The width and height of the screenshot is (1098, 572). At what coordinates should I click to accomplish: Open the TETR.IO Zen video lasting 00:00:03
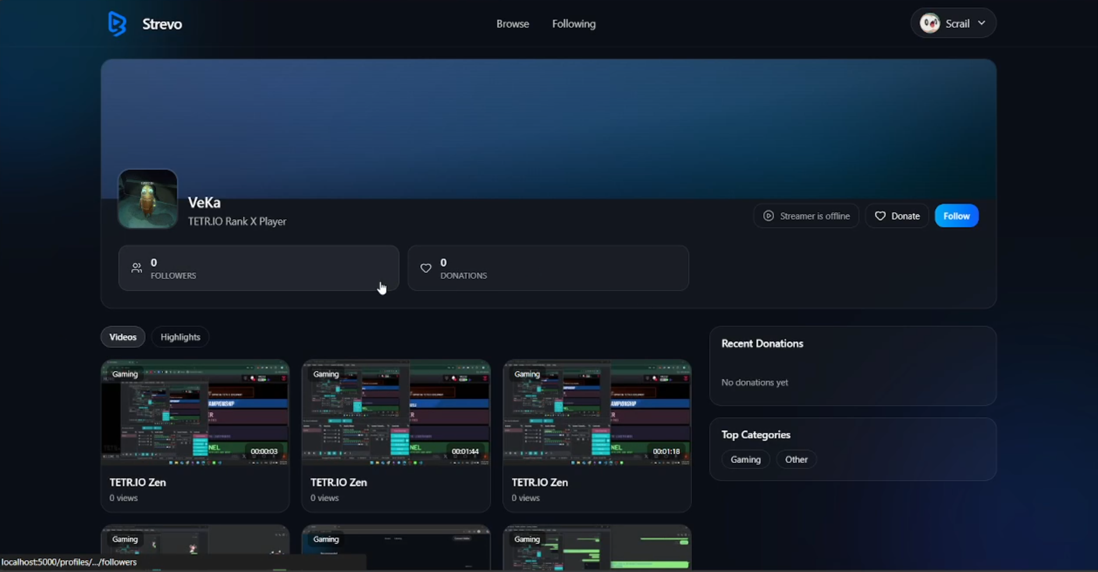click(x=195, y=414)
